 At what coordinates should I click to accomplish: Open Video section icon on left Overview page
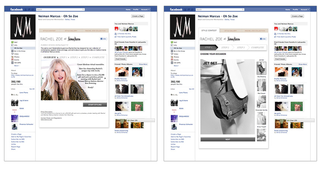12,54
